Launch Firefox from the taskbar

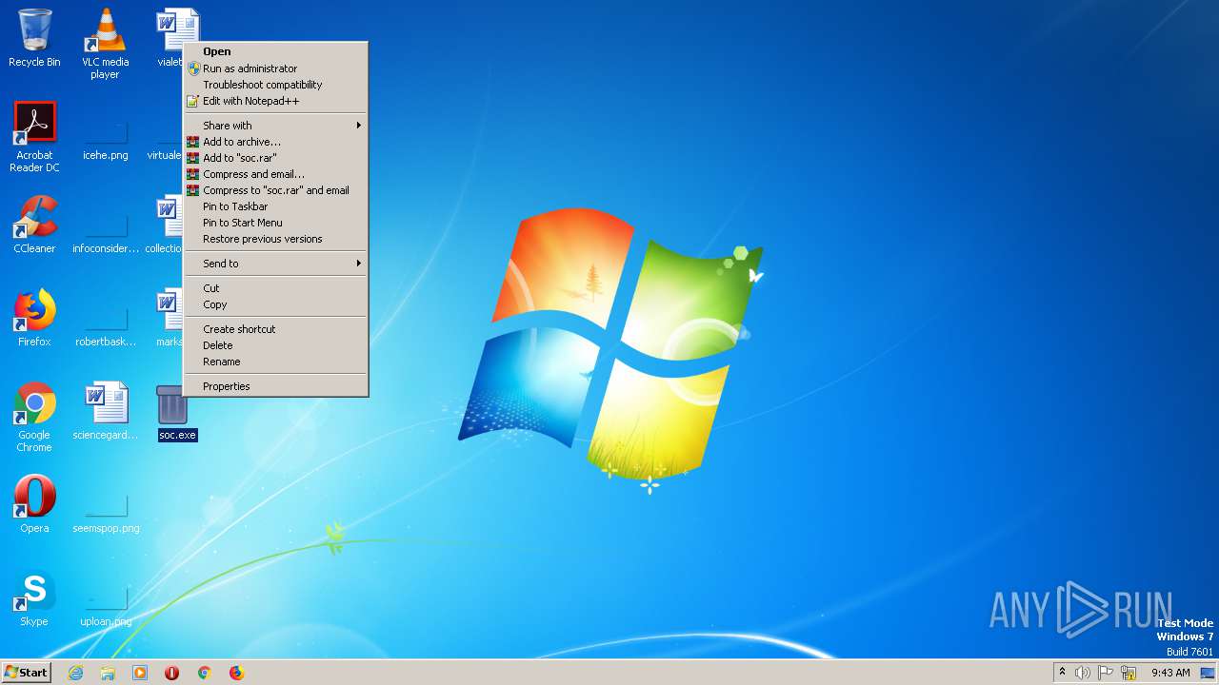tap(236, 673)
